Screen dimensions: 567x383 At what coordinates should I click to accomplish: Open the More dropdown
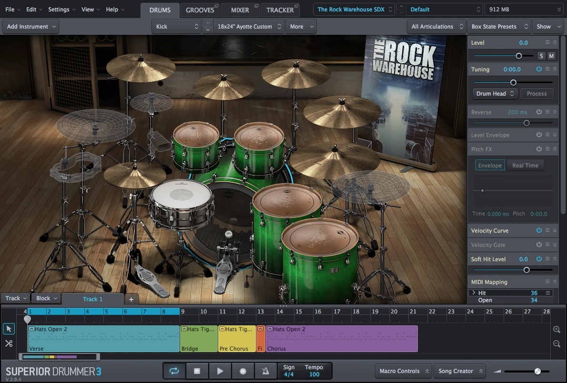click(x=301, y=26)
